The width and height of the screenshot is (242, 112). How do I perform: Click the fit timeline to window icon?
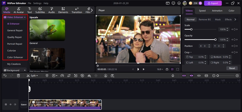[x=206, y=76]
